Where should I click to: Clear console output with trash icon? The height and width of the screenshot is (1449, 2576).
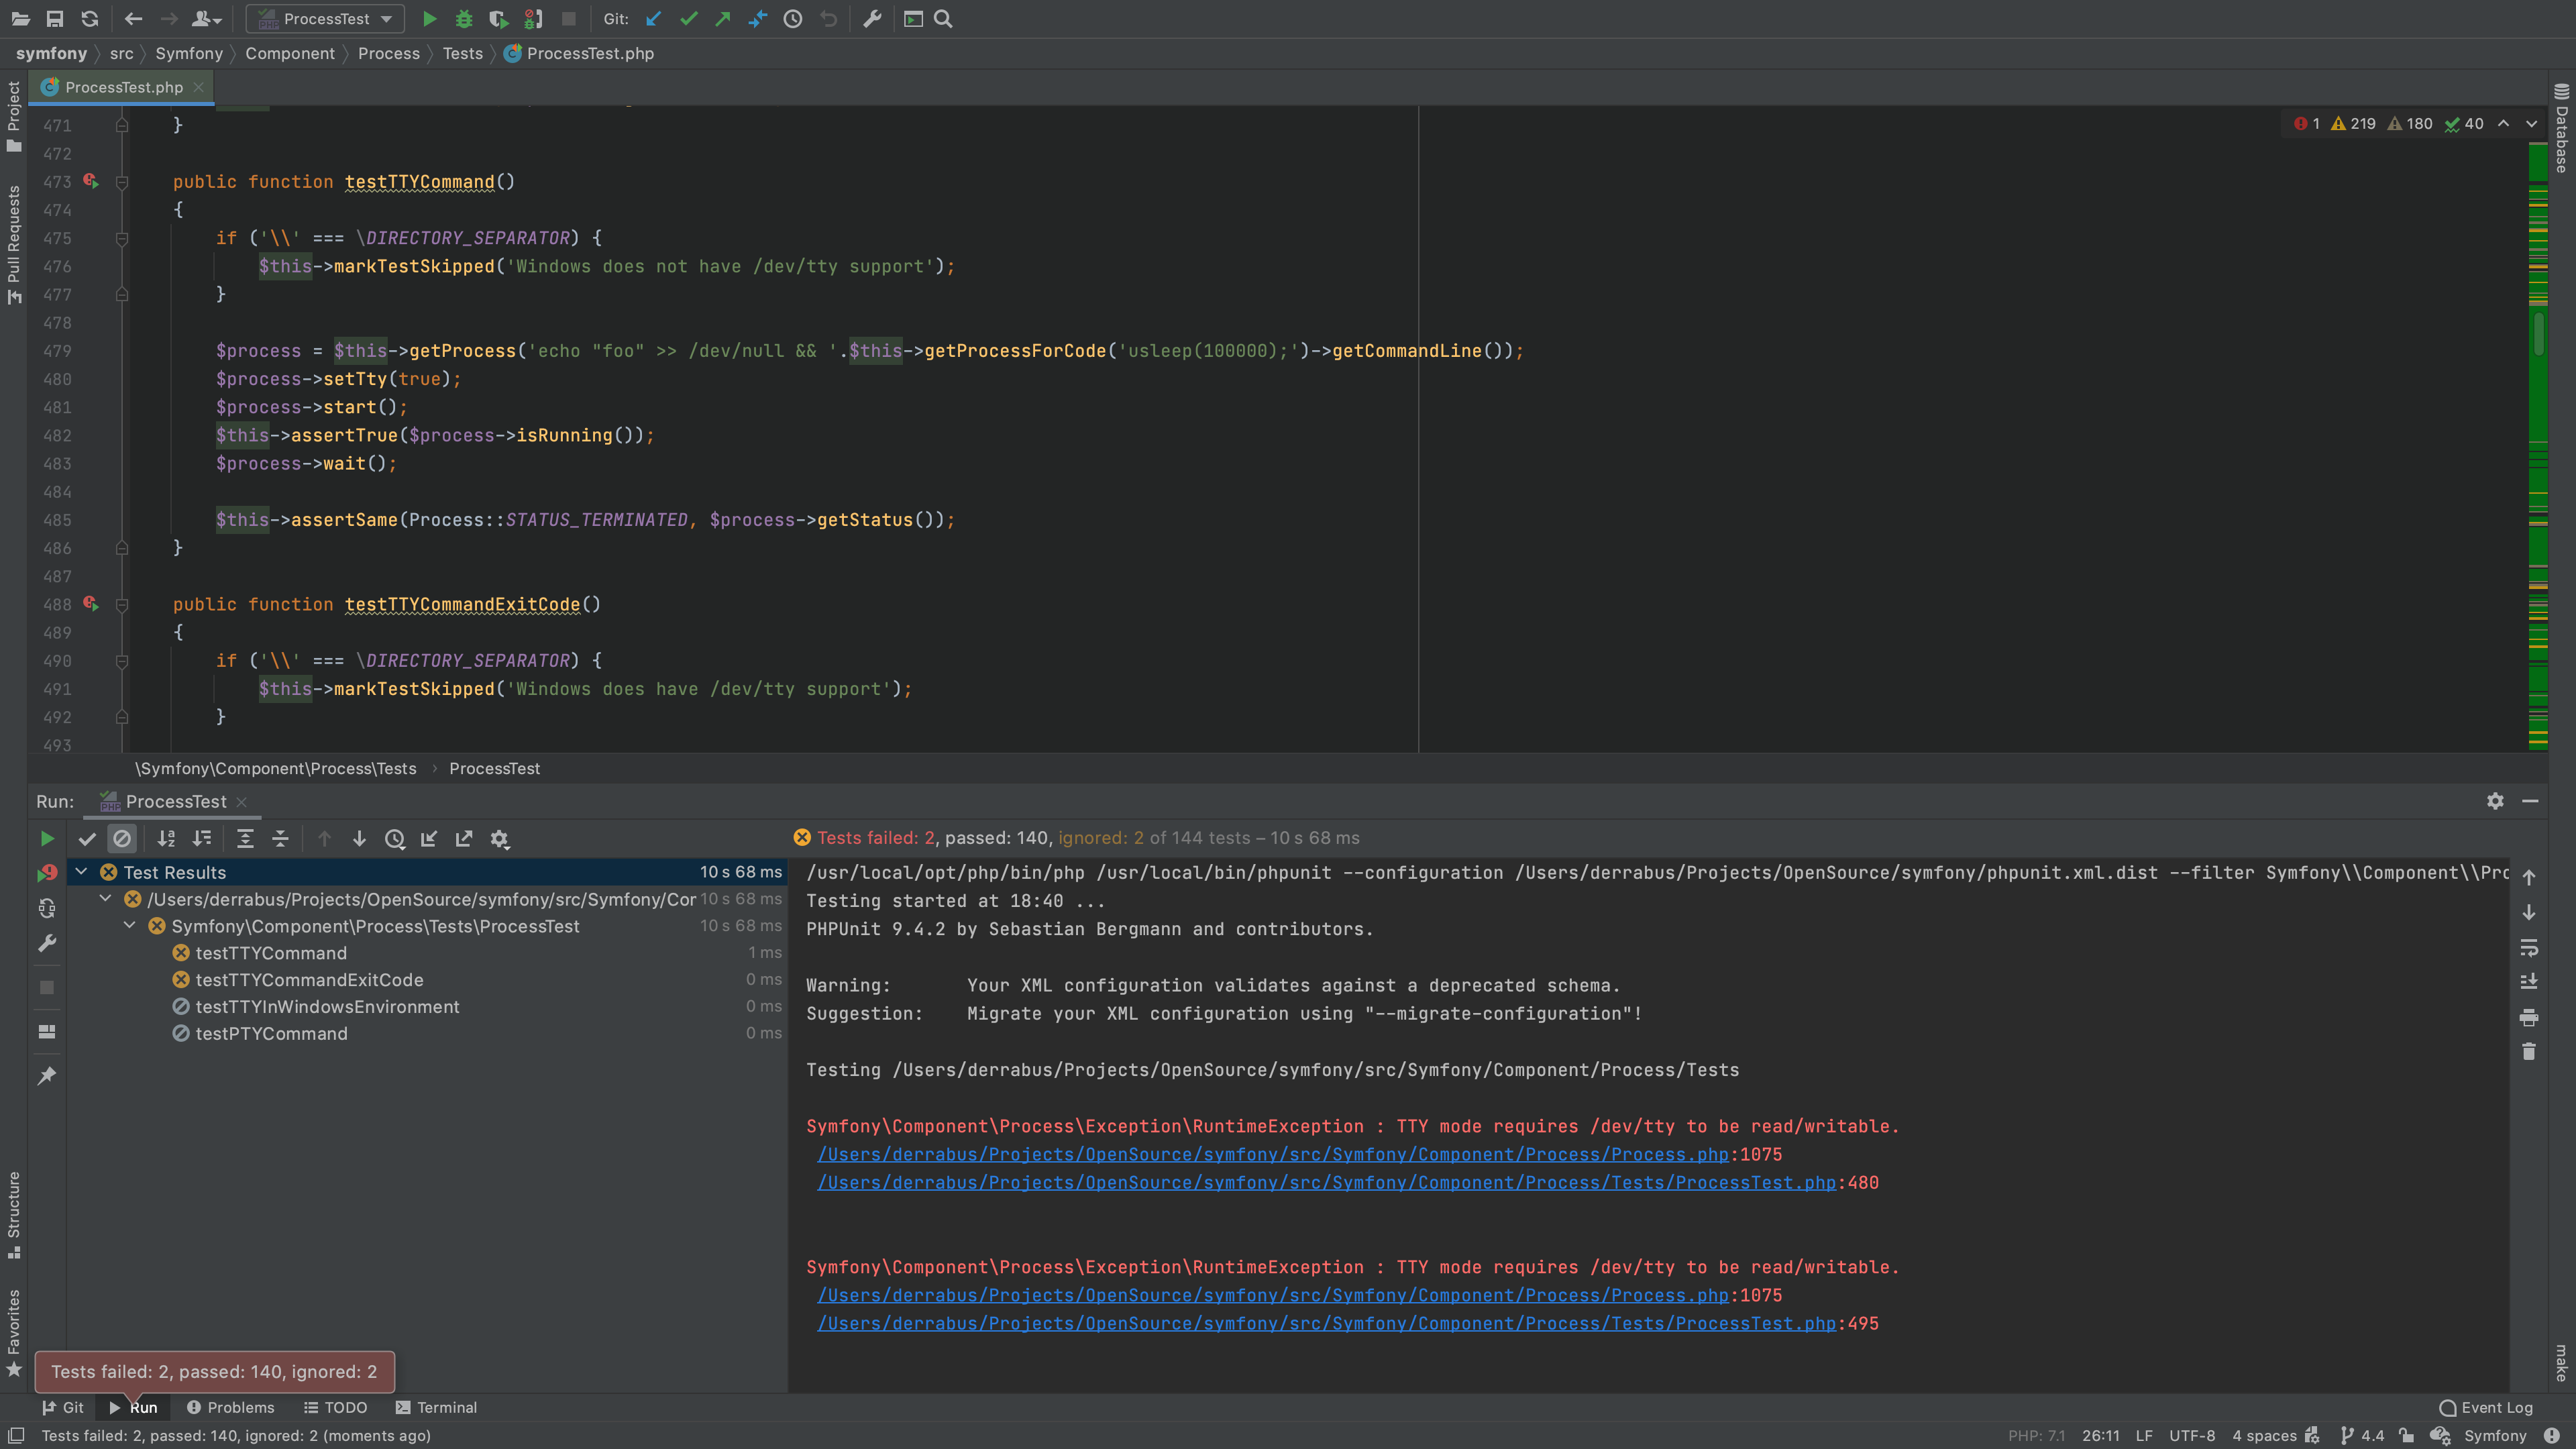coord(2529,1052)
